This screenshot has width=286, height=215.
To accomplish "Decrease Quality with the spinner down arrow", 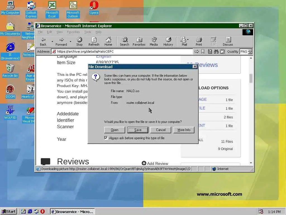I will [x=250, y=53].
